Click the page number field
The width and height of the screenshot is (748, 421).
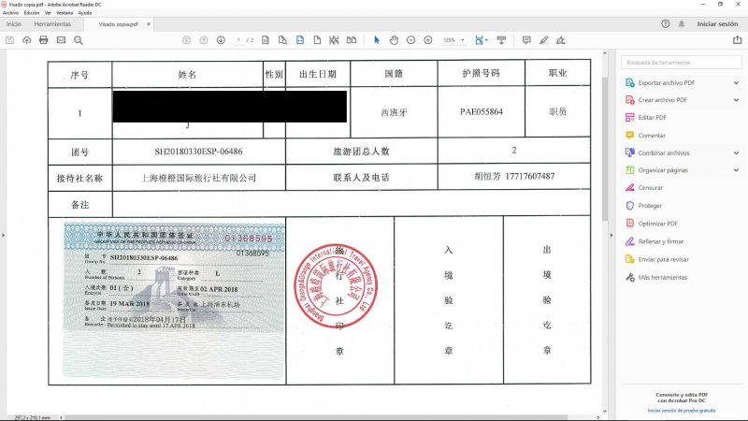238,40
